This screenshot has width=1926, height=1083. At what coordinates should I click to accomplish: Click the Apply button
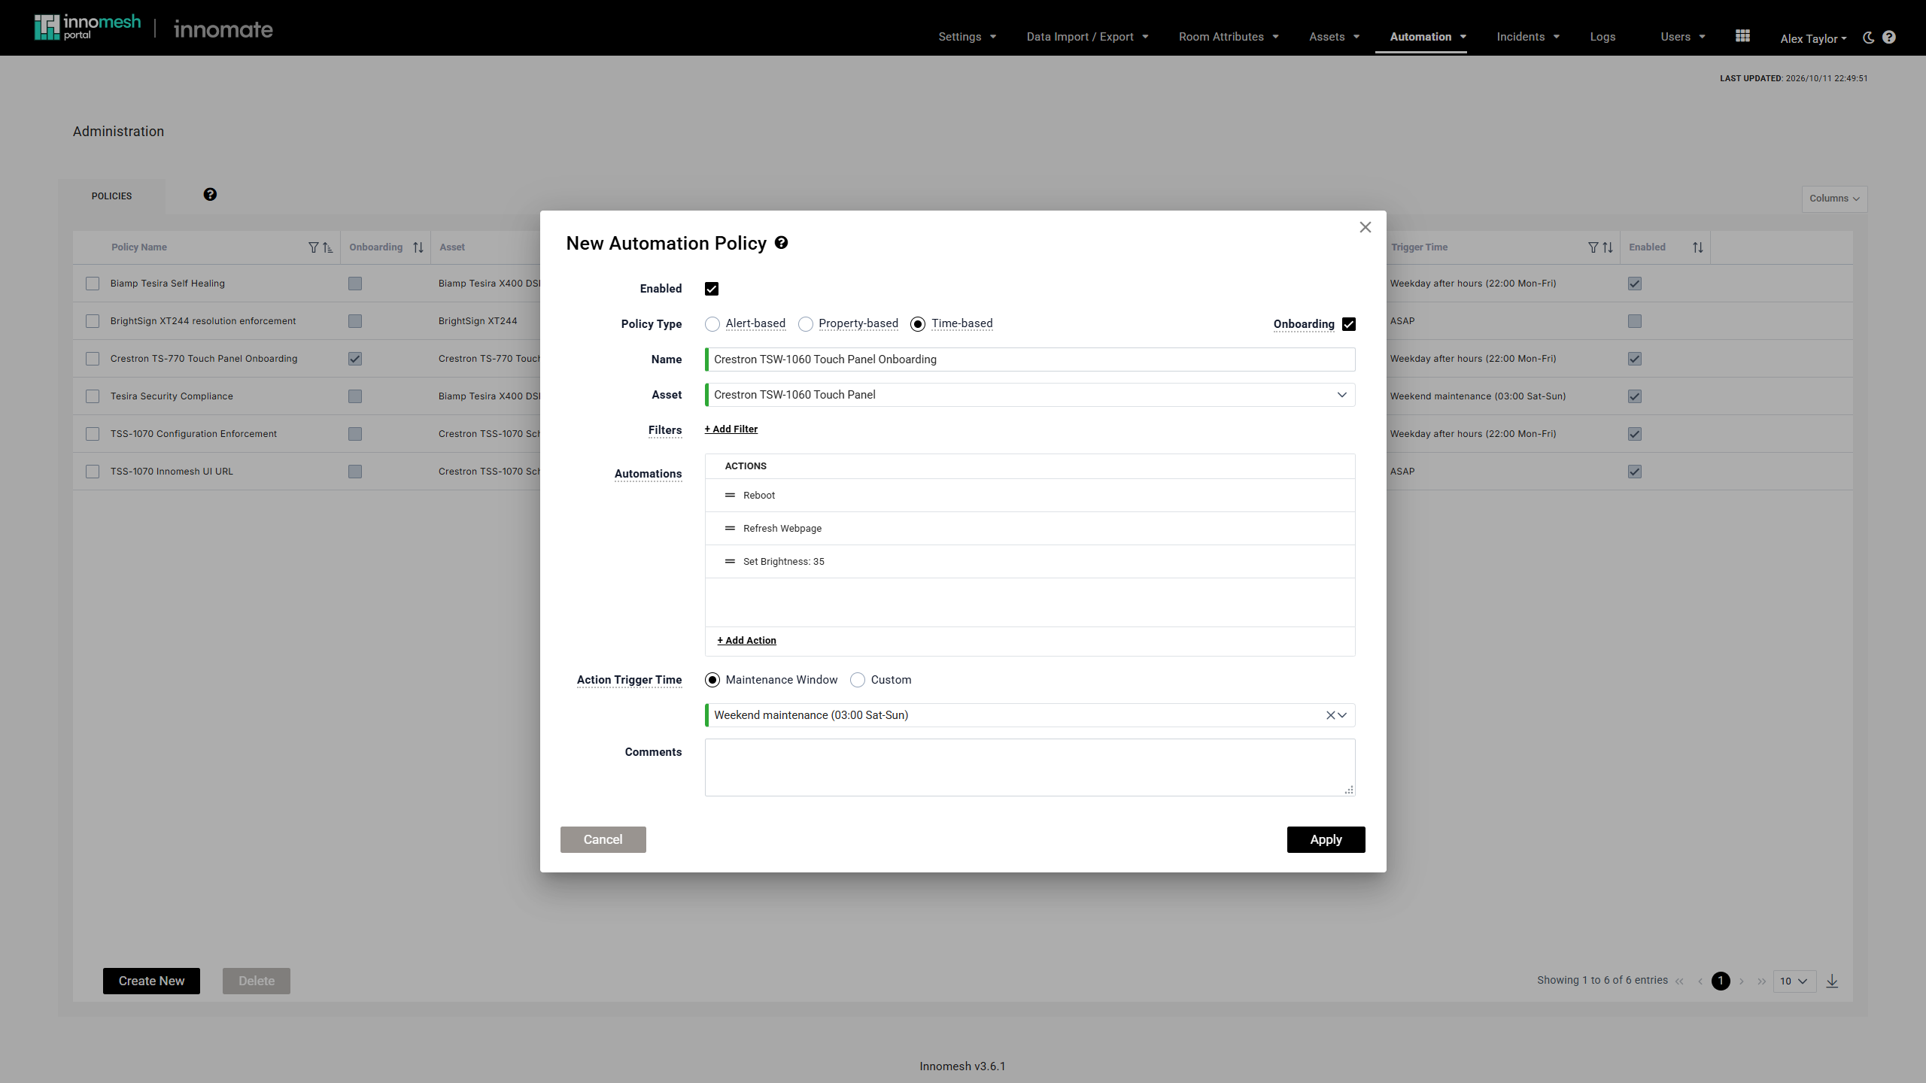[1326, 839]
